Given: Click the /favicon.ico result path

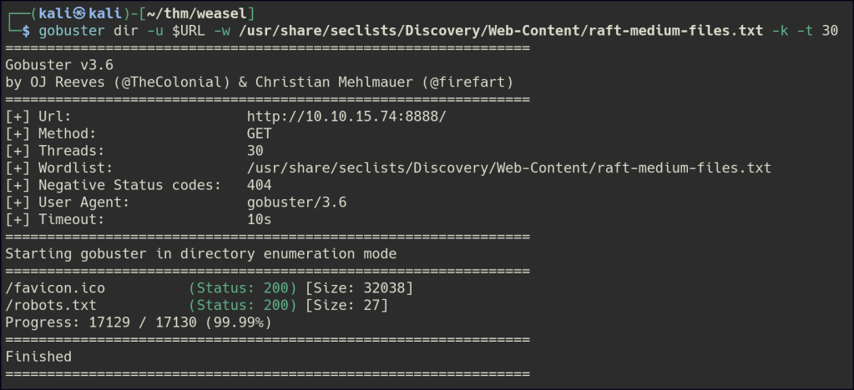Looking at the screenshot, I should pyautogui.click(x=54, y=288).
